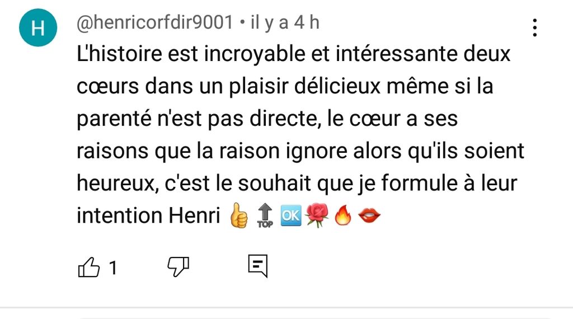Like the comment with thumbs-up icon
Image resolution: width=573 pixels, height=319 pixels.
pyautogui.click(x=89, y=267)
